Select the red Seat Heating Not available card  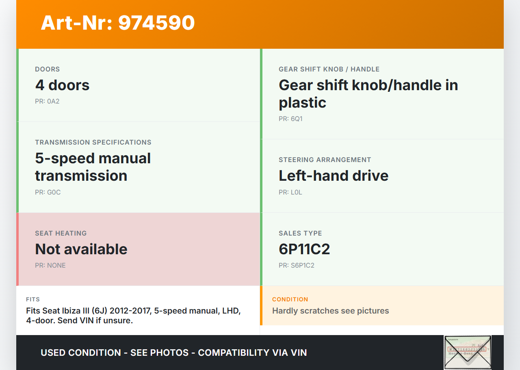[x=138, y=249]
